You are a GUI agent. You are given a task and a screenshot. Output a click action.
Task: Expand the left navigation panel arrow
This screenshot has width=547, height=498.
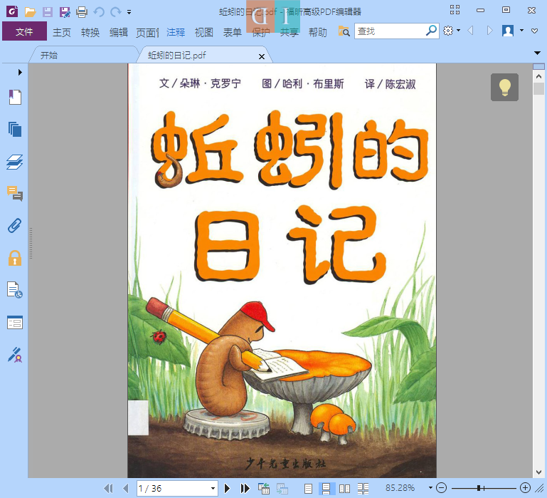pyautogui.click(x=20, y=73)
